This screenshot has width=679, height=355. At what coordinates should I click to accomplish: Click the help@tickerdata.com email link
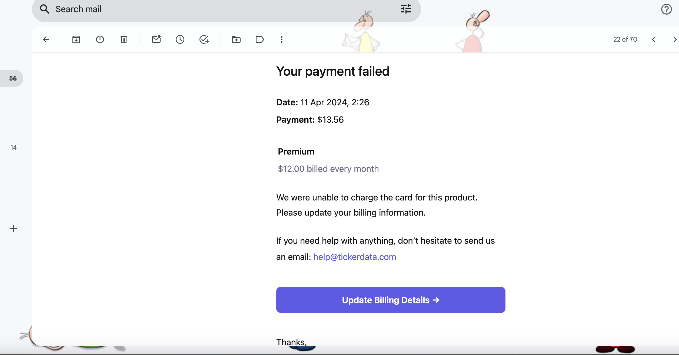355,257
